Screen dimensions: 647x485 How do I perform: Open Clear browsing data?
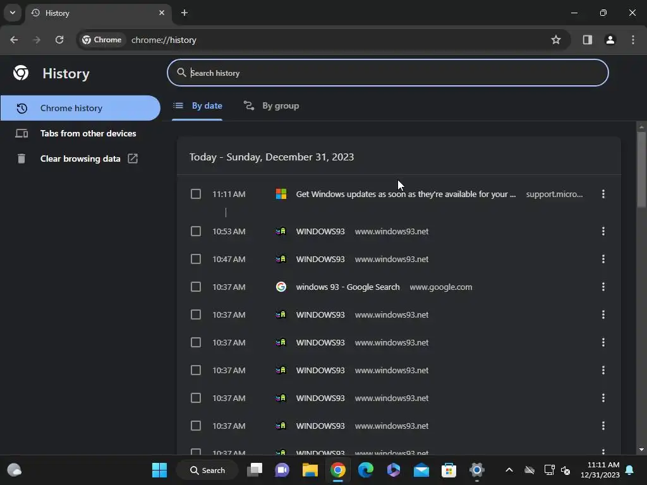click(x=80, y=159)
